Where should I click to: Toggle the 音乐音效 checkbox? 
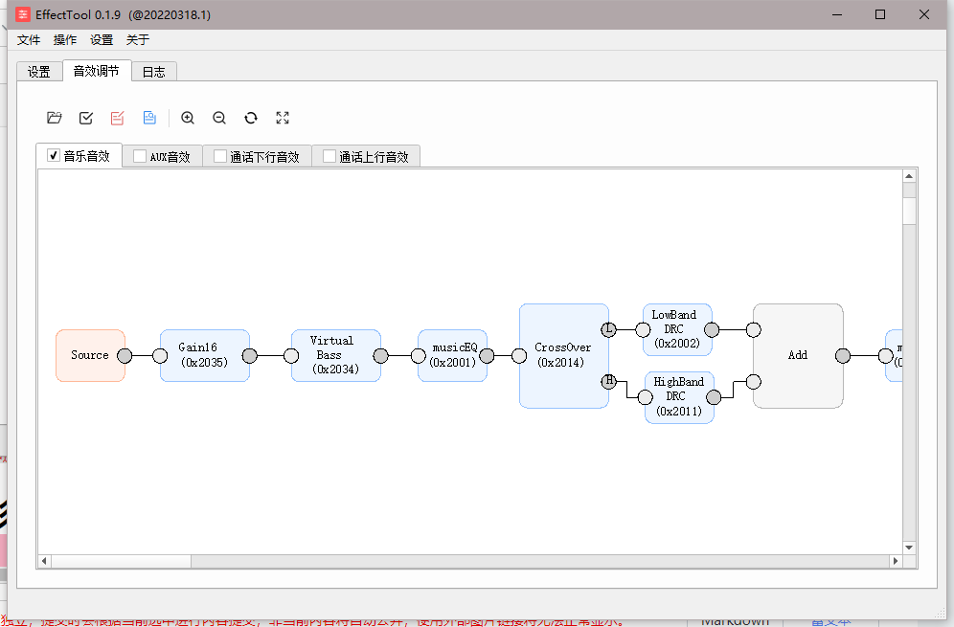click(x=54, y=156)
